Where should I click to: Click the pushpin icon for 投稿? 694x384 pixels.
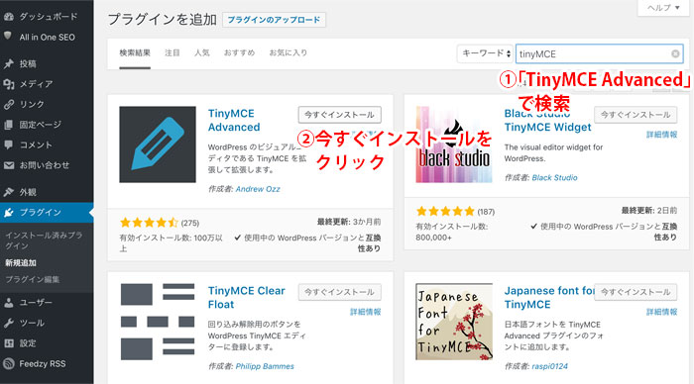[8, 63]
